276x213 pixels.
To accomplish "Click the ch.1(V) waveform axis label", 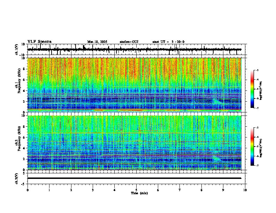I will click(x=17, y=49).
